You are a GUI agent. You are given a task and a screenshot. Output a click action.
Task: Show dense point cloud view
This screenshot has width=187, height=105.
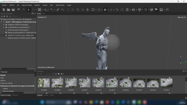(x=99, y=10)
